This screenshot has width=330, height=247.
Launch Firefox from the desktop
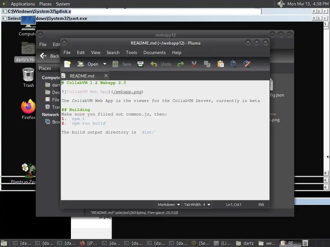point(28,109)
